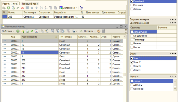
Task: Click the red delete X in Работы toolbar
Action: 22,8
